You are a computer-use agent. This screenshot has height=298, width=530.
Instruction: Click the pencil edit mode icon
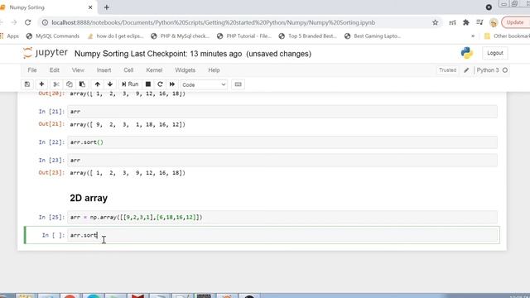point(466,70)
